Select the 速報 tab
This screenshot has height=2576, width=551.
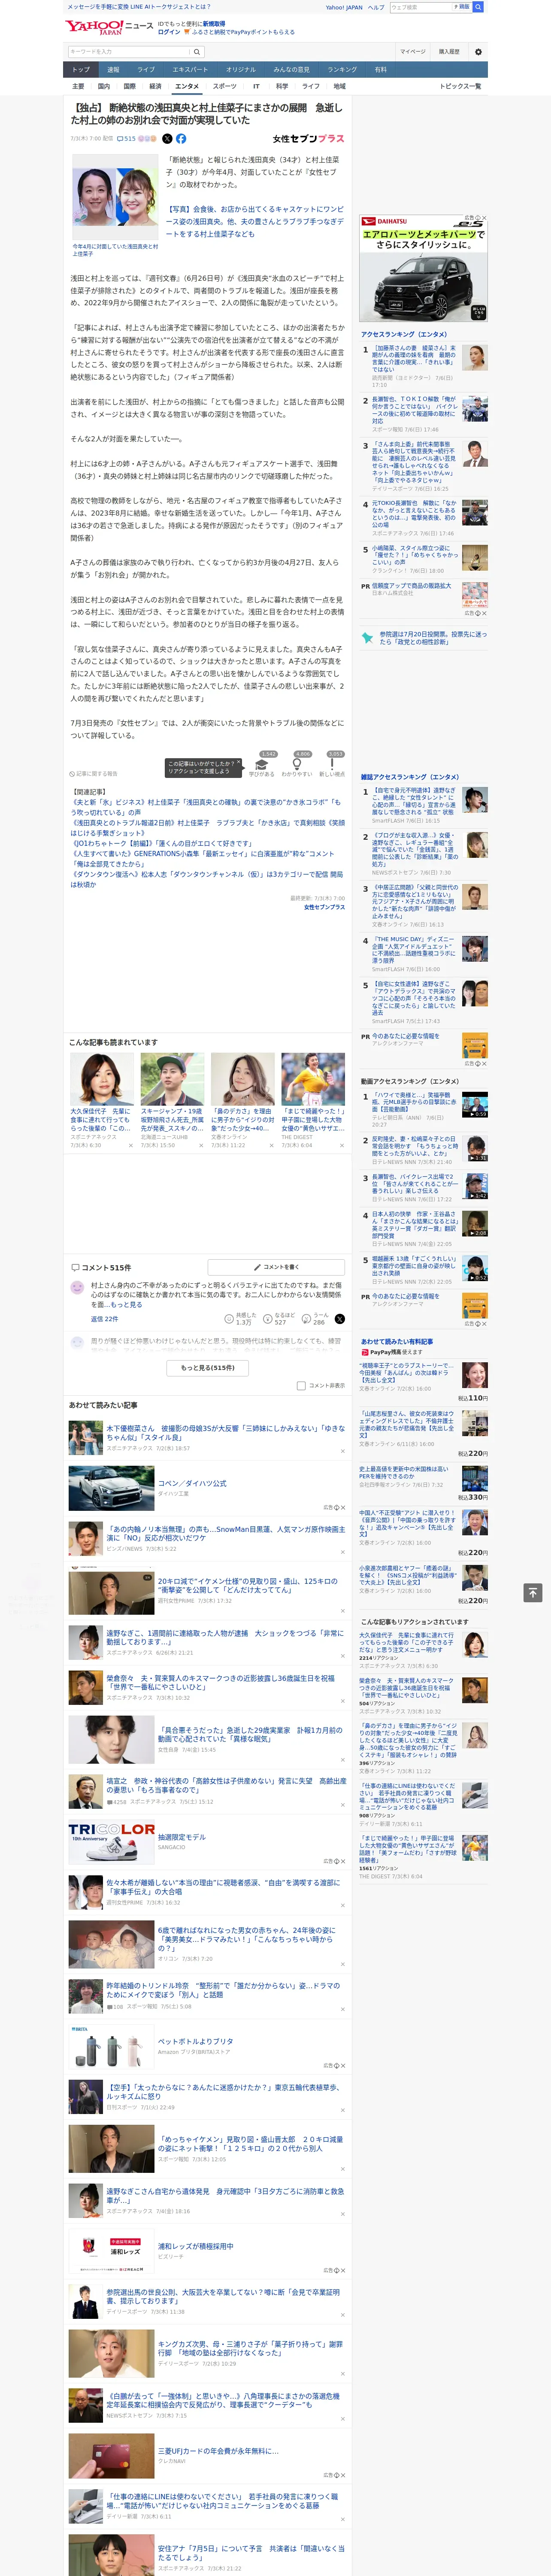pyautogui.click(x=113, y=70)
